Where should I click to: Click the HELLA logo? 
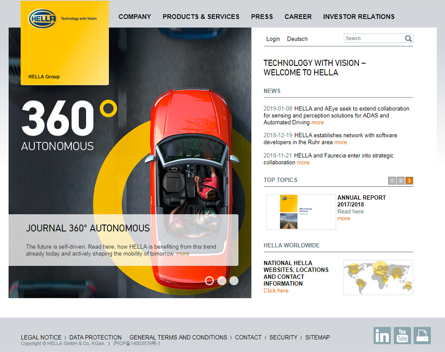[x=43, y=19]
